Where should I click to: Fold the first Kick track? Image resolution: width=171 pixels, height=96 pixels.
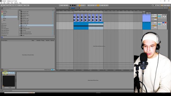[143, 15]
